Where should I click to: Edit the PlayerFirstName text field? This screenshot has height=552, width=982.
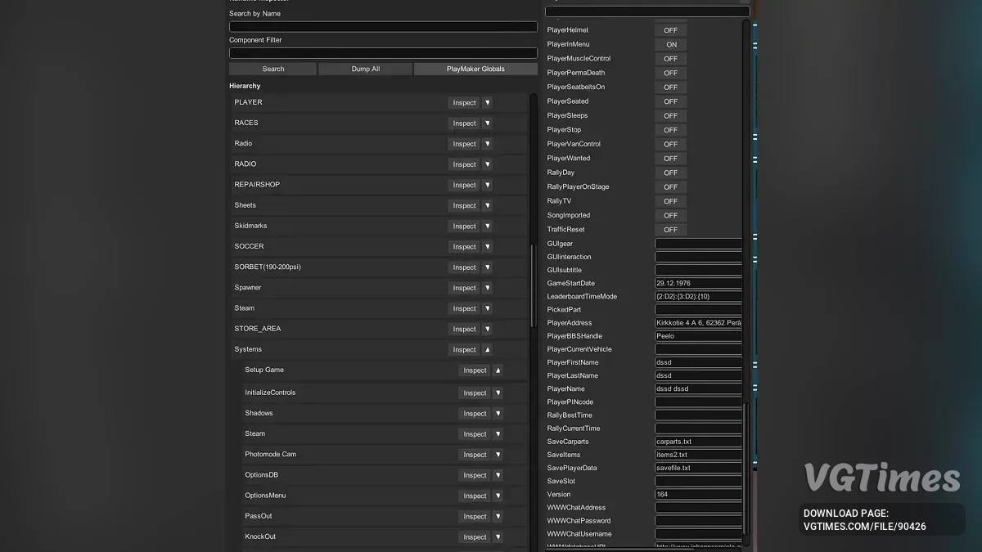[x=697, y=362]
